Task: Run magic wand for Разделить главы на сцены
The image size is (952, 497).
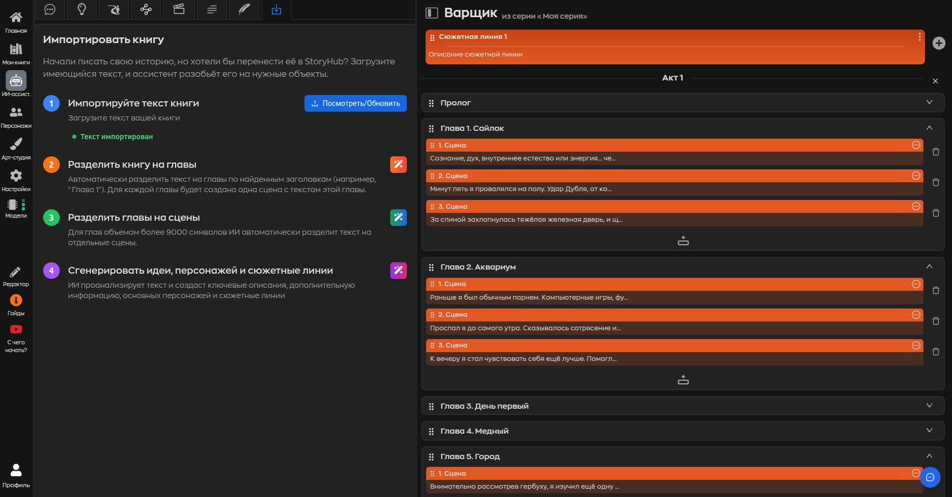Action: [x=398, y=218]
